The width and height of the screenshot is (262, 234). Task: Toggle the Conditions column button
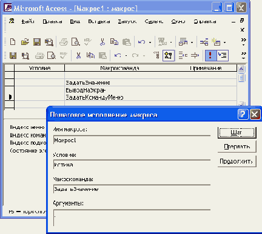click(x=169, y=55)
